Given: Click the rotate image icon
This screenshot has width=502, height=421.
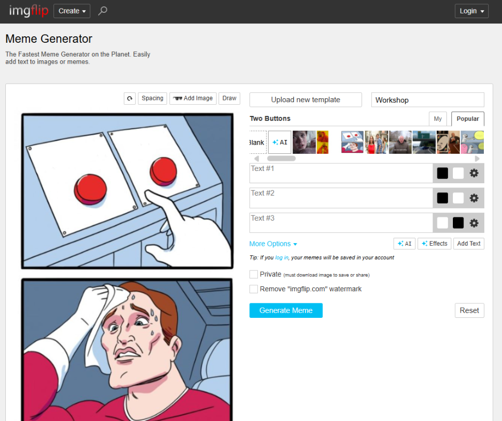Looking at the screenshot, I should [129, 98].
